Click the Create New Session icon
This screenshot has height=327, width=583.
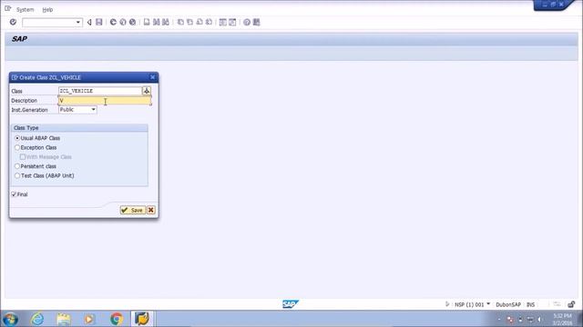(222, 22)
